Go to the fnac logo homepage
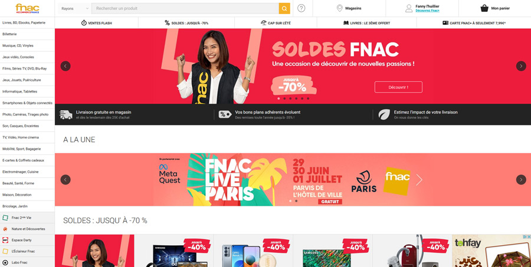Image resolution: width=531 pixels, height=267 pixels. pyautogui.click(x=27, y=8)
